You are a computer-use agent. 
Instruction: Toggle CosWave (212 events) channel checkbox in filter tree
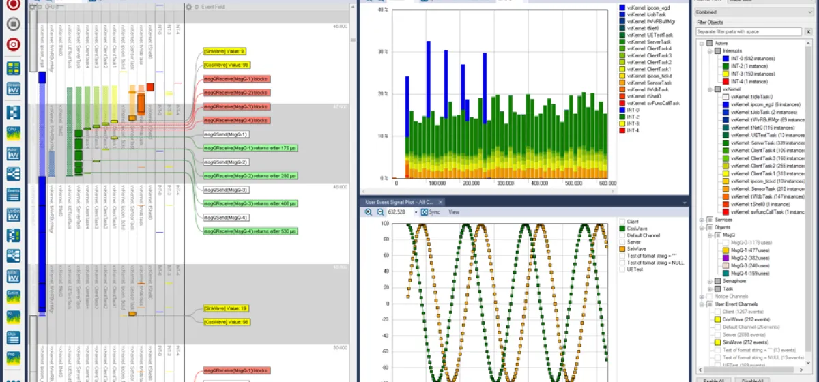717,319
